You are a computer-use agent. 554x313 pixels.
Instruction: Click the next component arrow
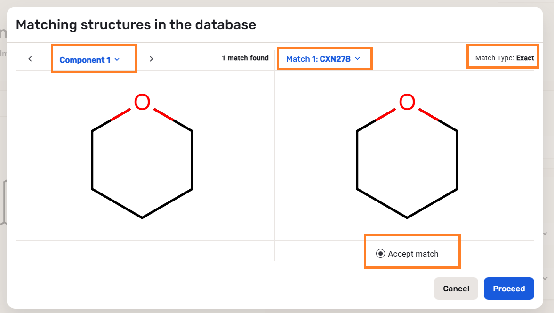[151, 59]
